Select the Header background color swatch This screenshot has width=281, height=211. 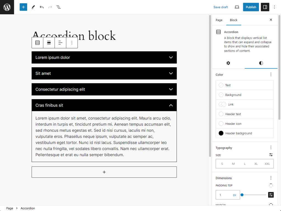(221, 133)
